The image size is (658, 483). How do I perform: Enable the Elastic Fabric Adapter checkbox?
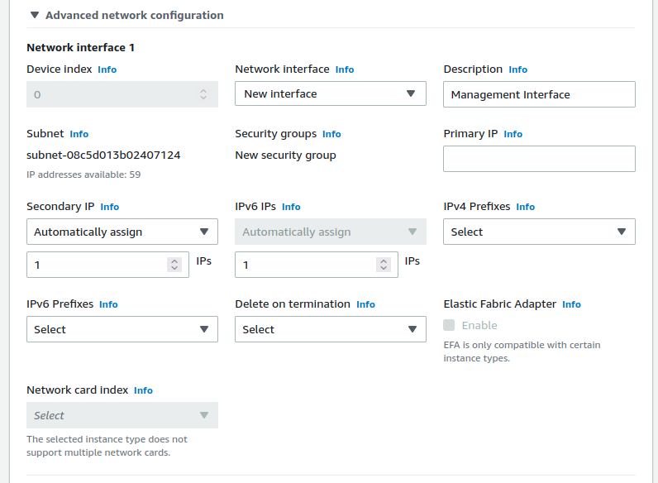pyautogui.click(x=449, y=325)
